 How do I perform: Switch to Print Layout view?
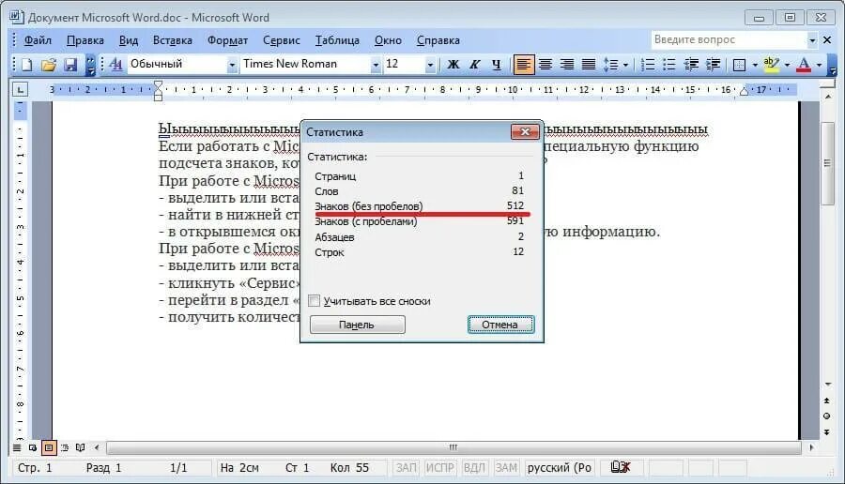point(49,447)
